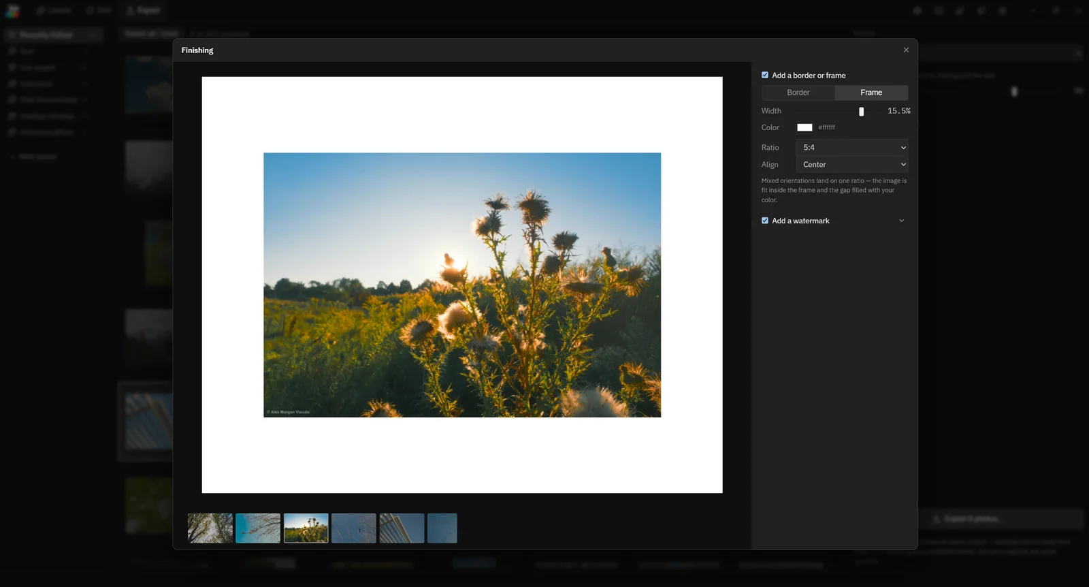
Task: Click the #ffffff hex color field
Action: 827,127
